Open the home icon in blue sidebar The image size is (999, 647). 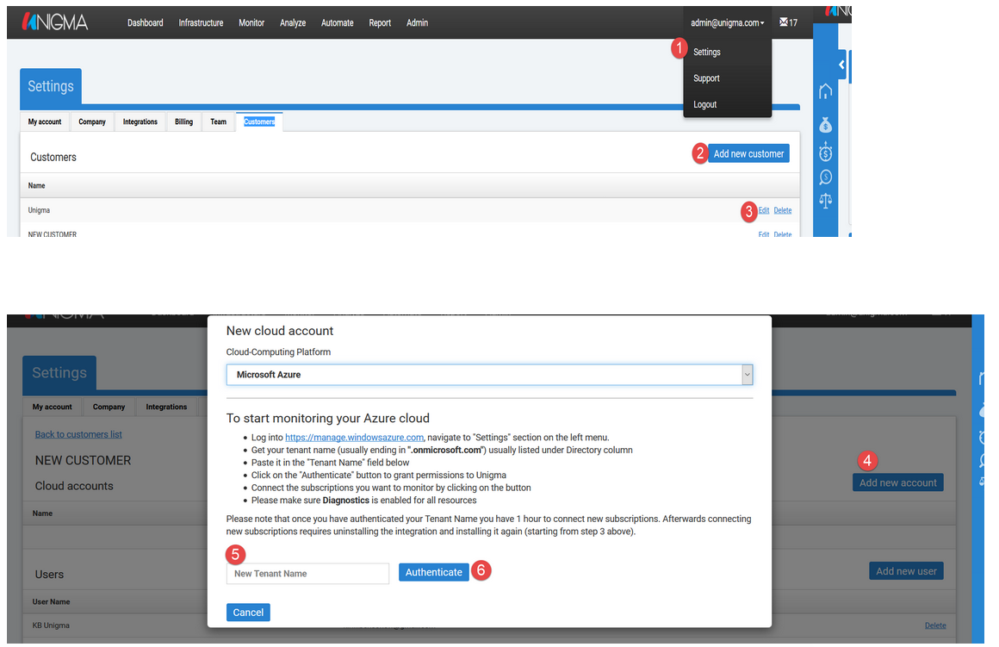point(826,91)
